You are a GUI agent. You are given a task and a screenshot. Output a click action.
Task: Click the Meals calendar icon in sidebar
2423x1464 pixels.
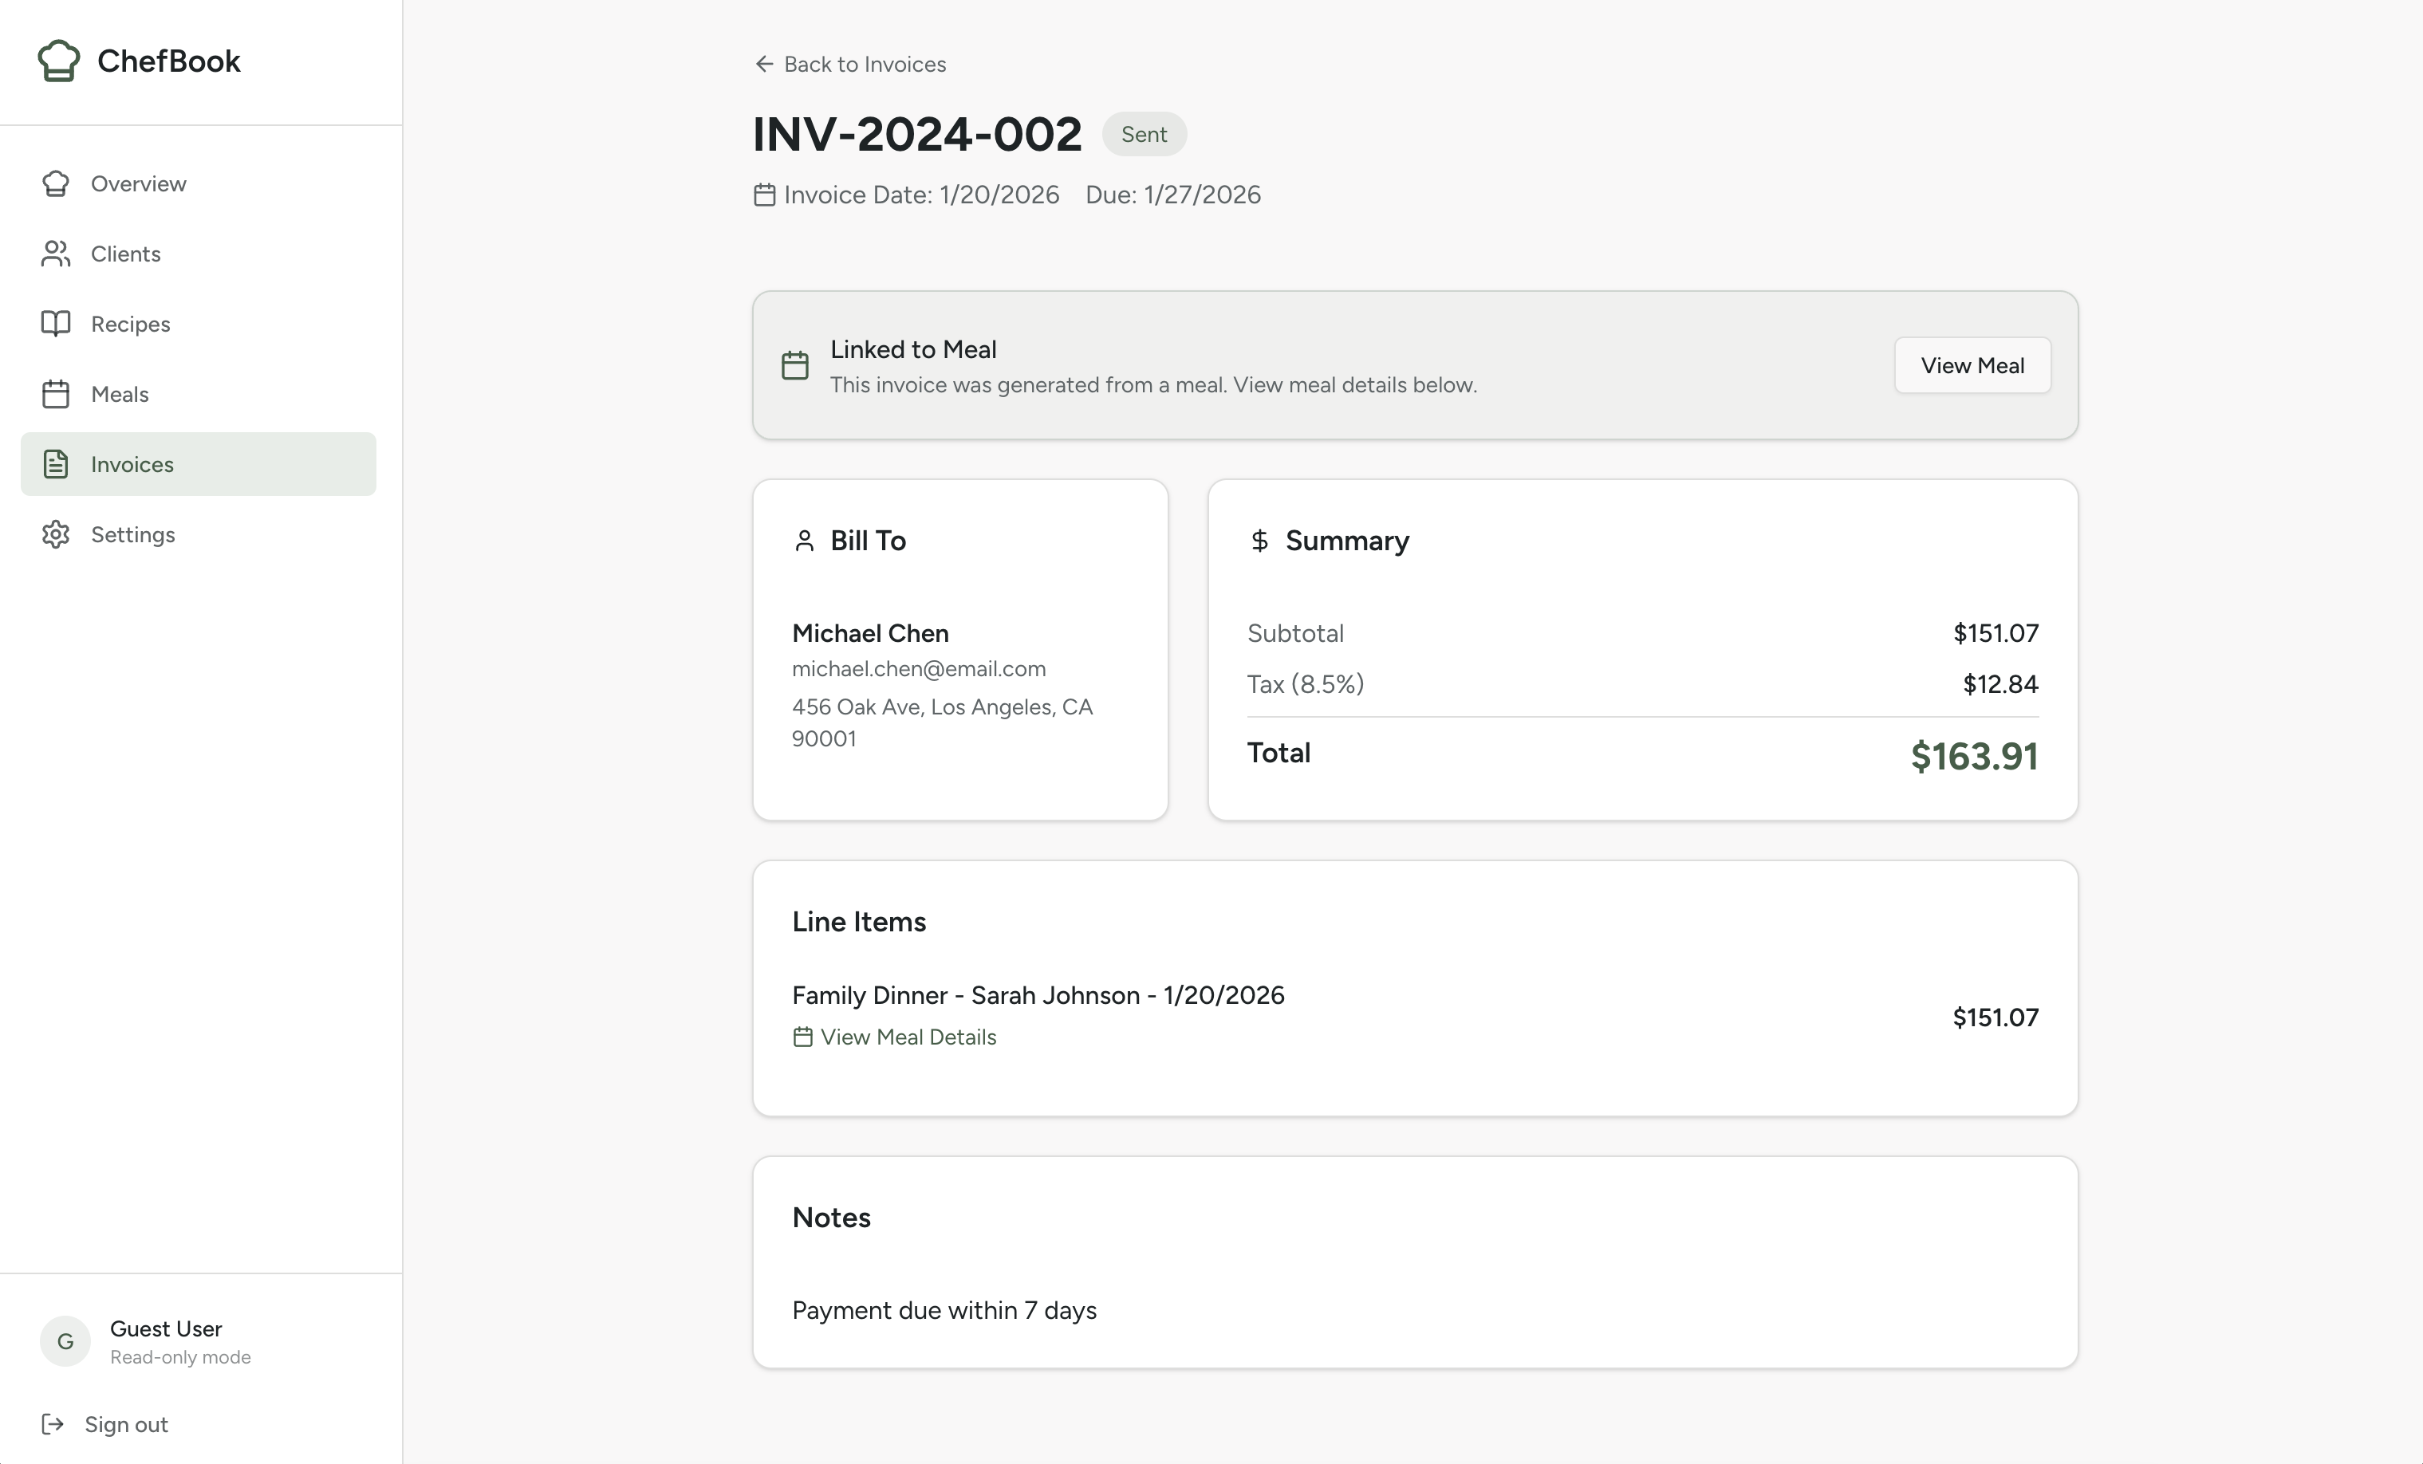tap(56, 393)
